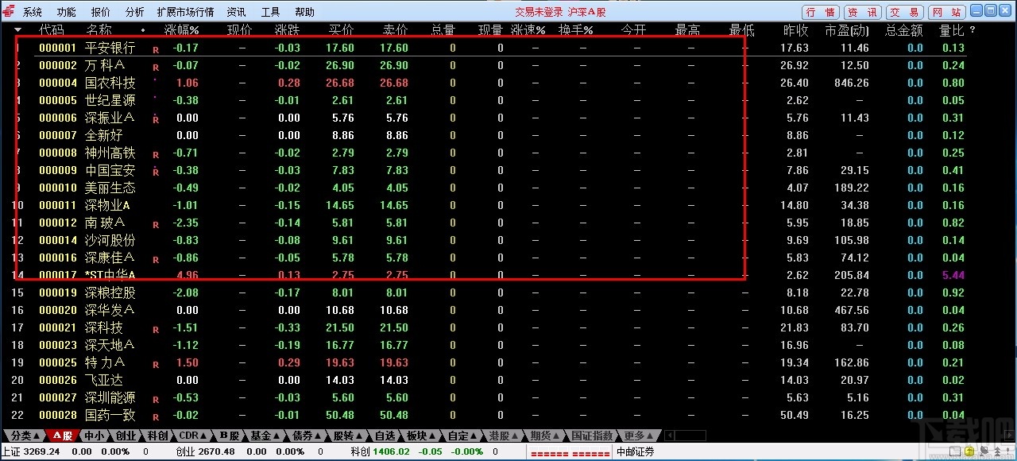The height and width of the screenshot is (461, 1017).
Task: Click the 5.44 量比 value
Action: (x=953, y=275)
